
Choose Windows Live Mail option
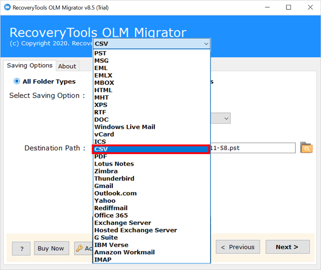point(152,127)
